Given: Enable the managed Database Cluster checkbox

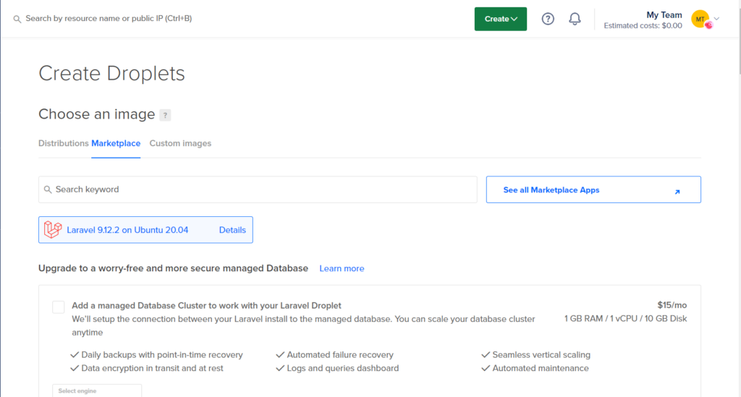Looking at the screenshot, I should coord(58,307).
